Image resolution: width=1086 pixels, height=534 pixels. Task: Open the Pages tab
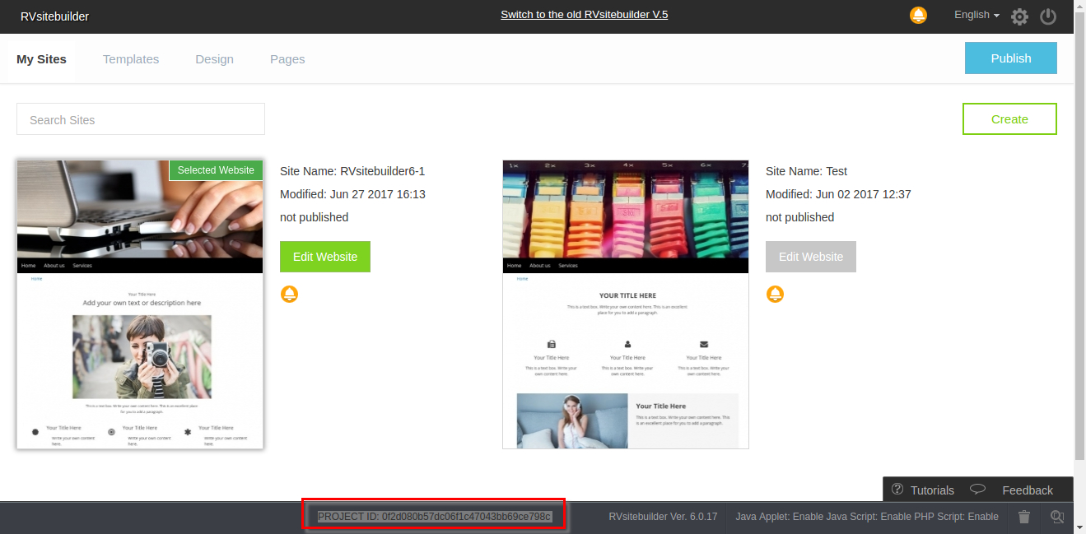pyautogui.click(x=287, y=58)
